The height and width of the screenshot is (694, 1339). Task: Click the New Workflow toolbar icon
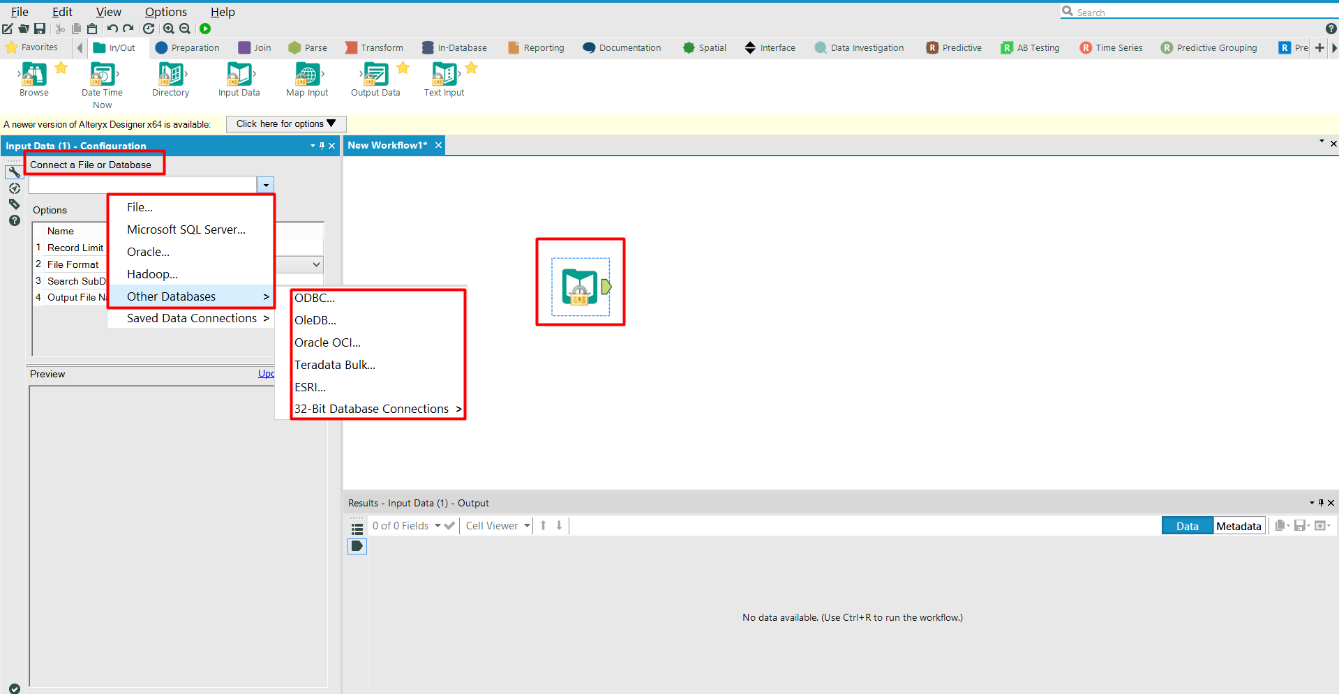click(x=8, y=29)
